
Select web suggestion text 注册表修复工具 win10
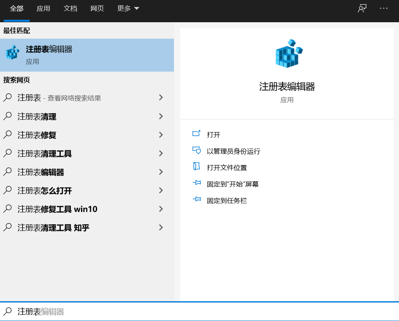click(57, 209)
